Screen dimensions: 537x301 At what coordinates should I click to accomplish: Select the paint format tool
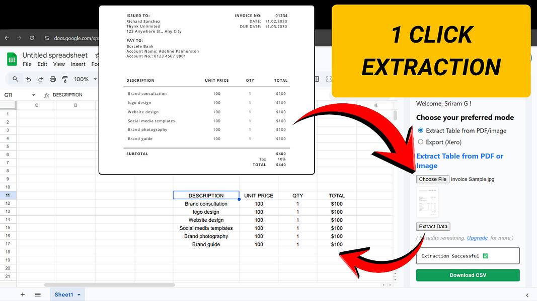[x=65, y=79]
